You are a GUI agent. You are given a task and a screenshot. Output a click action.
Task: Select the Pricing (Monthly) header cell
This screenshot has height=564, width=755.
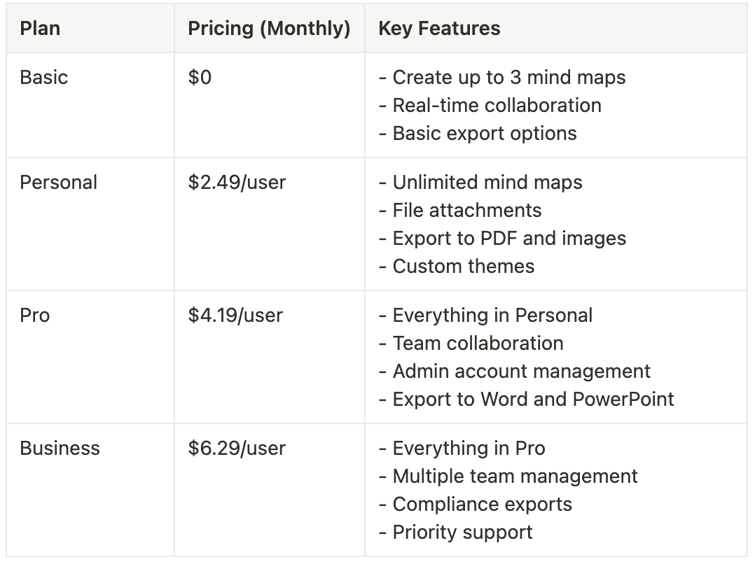pyautogui.click(x=269, y=29)
